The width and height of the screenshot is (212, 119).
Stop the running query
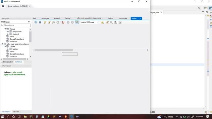point(58,22)
